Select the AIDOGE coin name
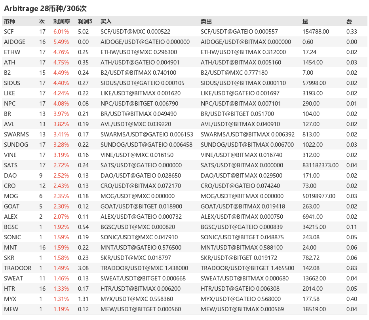The image size is (369, 320). click(x=15, y=42)
